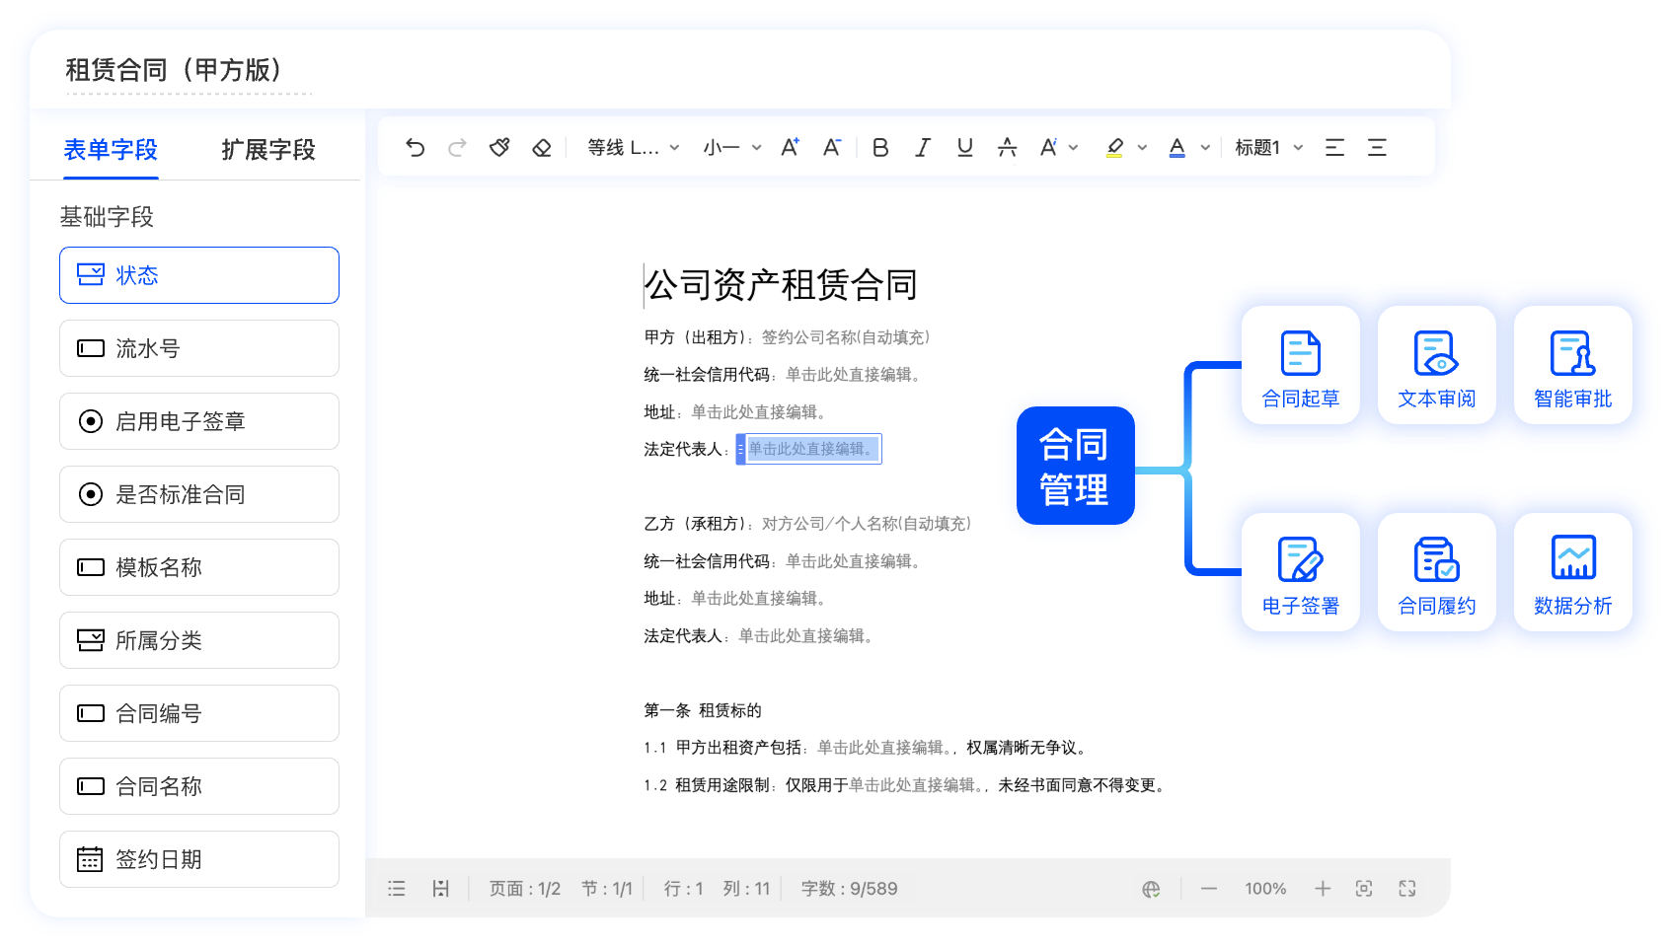Click the eraser clear formatting icon
1670x947 pixels.
[x=542, y=148]
